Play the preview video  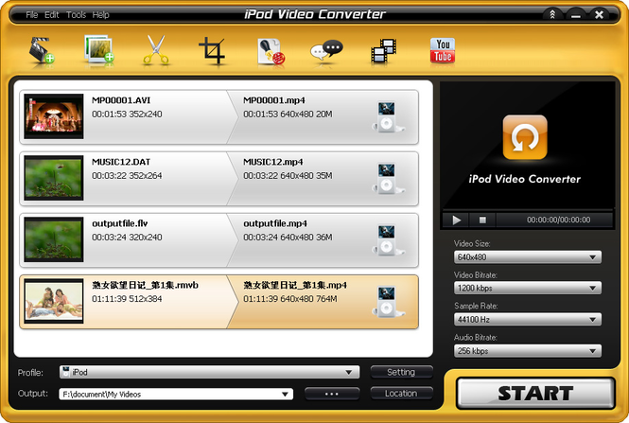point(457,220)
